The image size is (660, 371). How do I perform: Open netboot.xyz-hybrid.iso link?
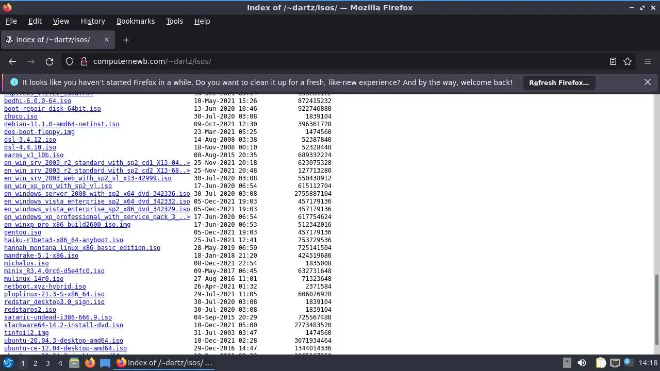tap(45, 286)
